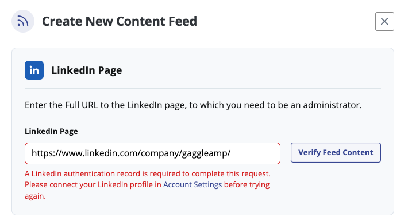Place cursor after 'gaggleamp/' in URL field
408x221 pixels.
click(x=231, y=153)
